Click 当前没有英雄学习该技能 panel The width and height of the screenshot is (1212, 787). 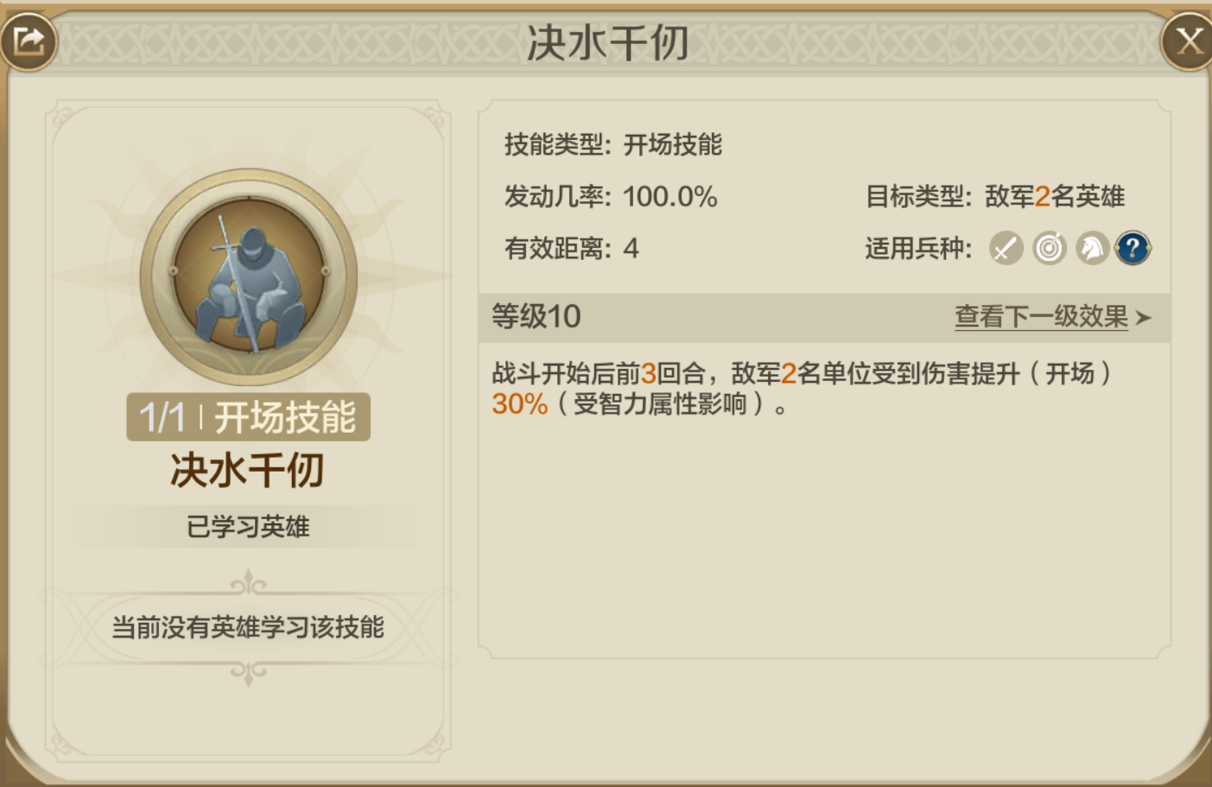point(248,627)
